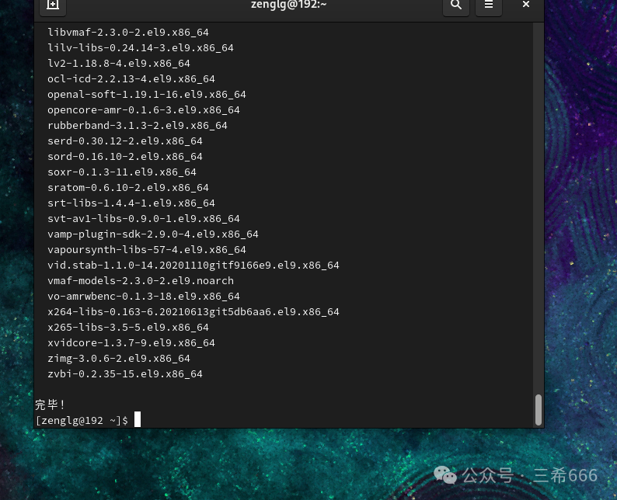The image size is (617, 500).
Task: Click the libvmaf-2.3.0-2.el9.x86_64 line
Action: click(x=127, y=33)
